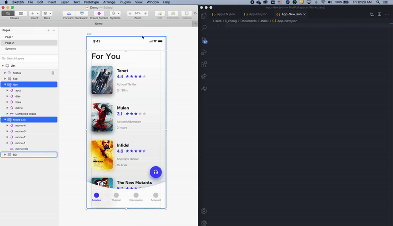Expand the movie symbol layer under Nav
The width and height of the screenshot is (393, 226).
(7, 108)
